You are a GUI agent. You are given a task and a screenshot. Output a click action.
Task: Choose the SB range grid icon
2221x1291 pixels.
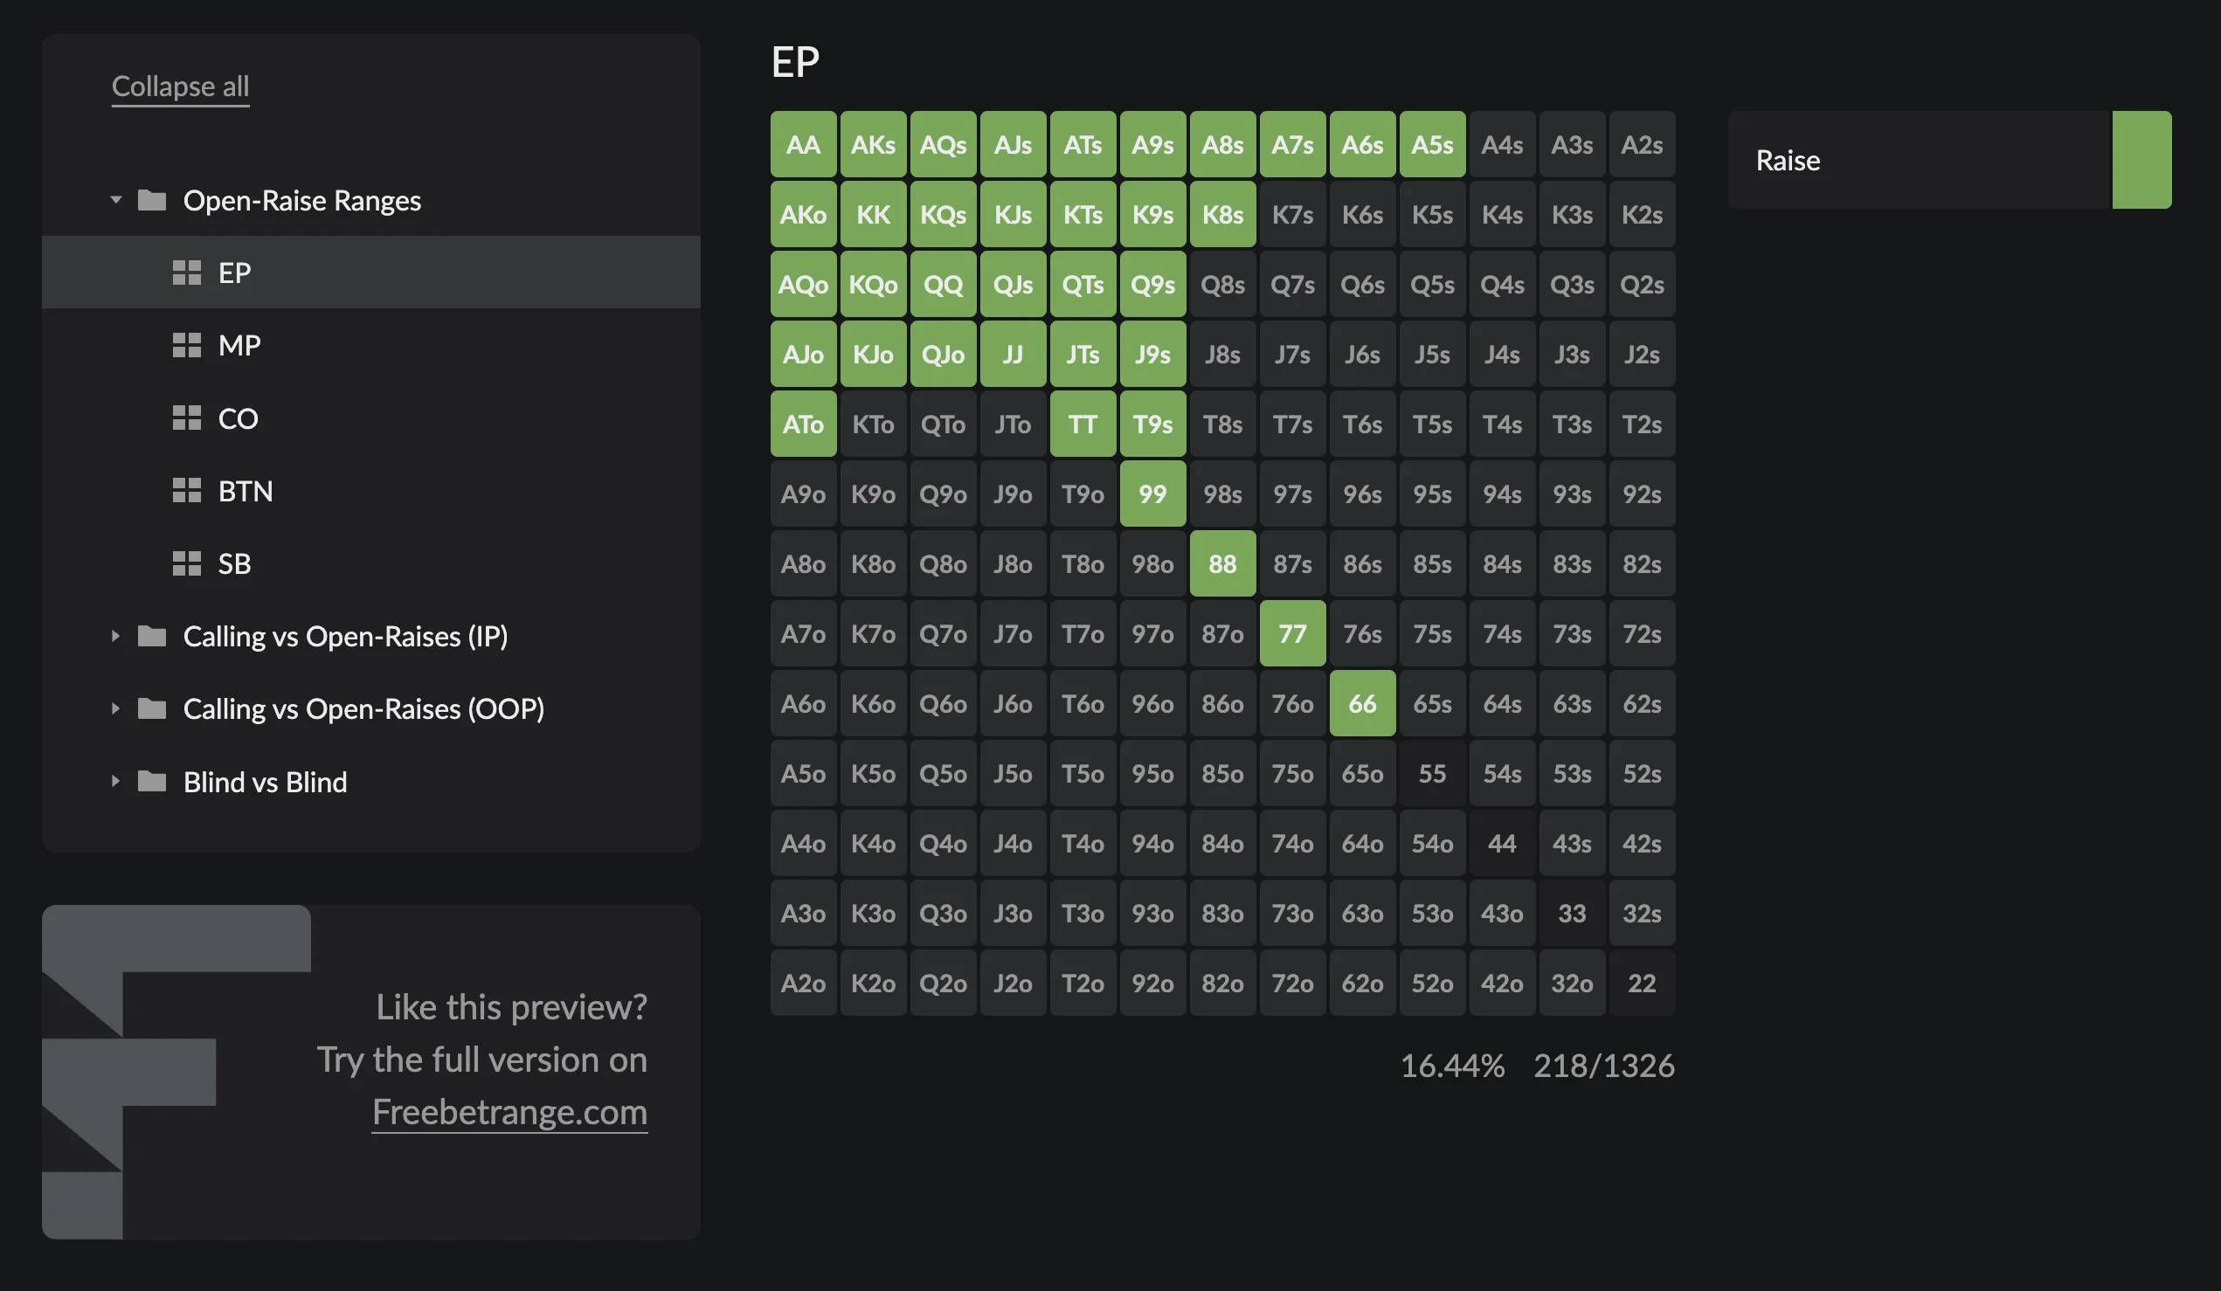[x=186, y=563]
